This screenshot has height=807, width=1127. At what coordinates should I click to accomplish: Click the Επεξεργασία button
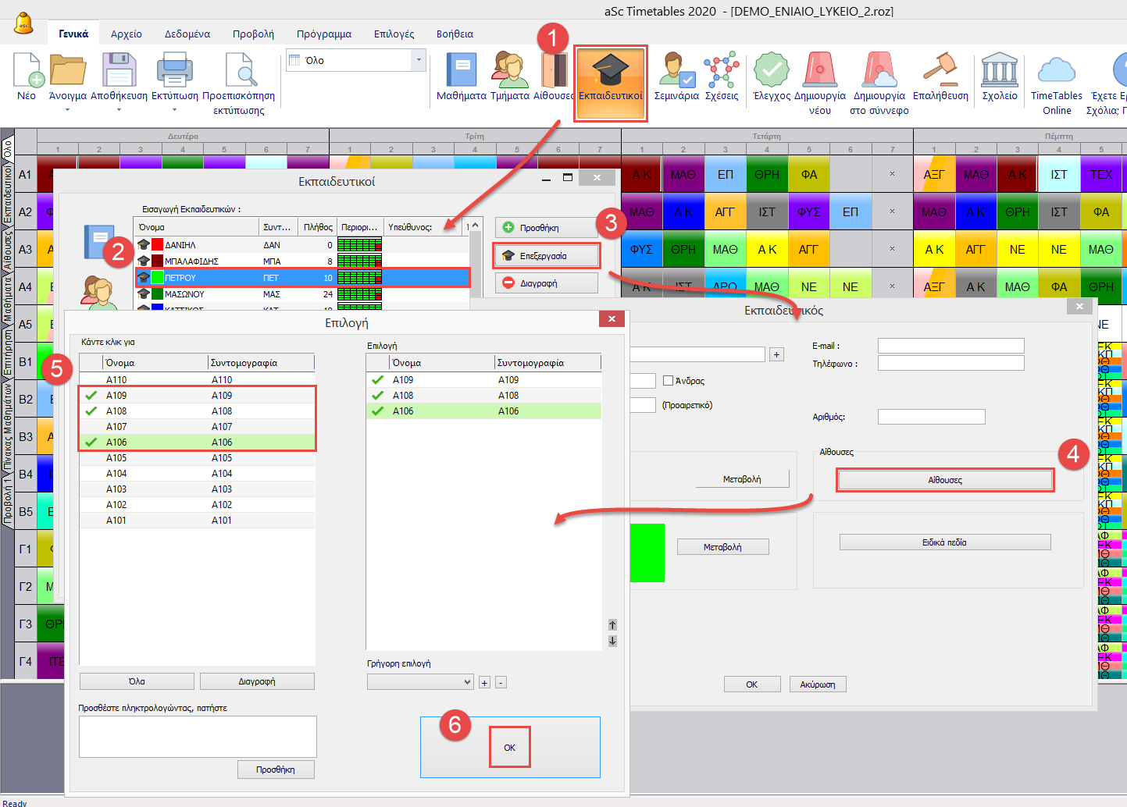546,256
